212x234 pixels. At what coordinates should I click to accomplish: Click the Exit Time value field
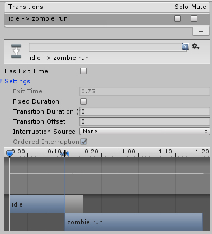point(145,91)
